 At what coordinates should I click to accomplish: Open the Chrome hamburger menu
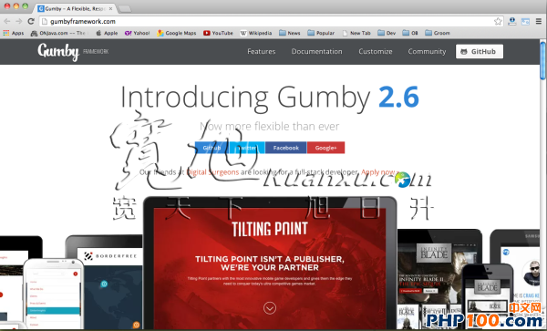tap(539, 21)
